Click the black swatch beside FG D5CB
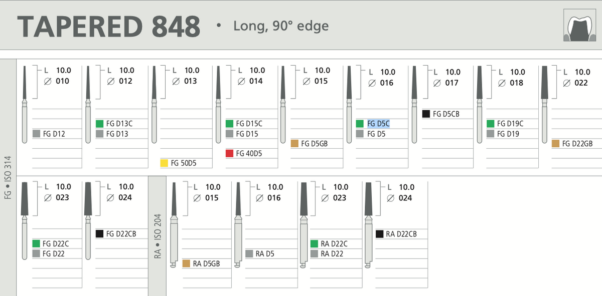The width and height of the screenshot is (602, 296). click(426, 114)
